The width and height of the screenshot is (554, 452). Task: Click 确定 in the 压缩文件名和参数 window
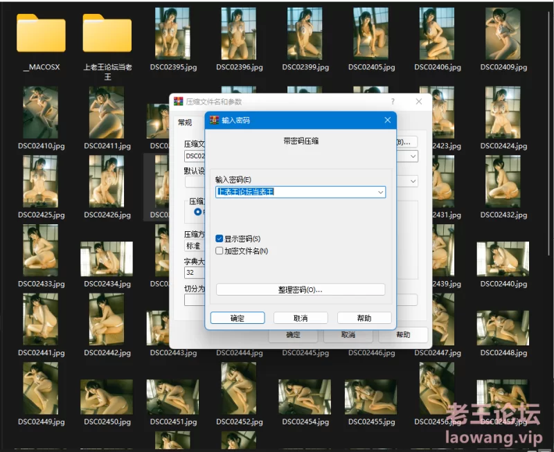(x=293, y=335)
